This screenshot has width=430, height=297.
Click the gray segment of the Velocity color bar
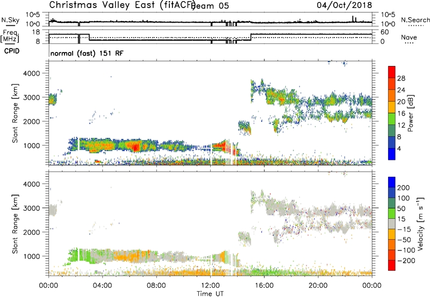(x=392, y=224)
